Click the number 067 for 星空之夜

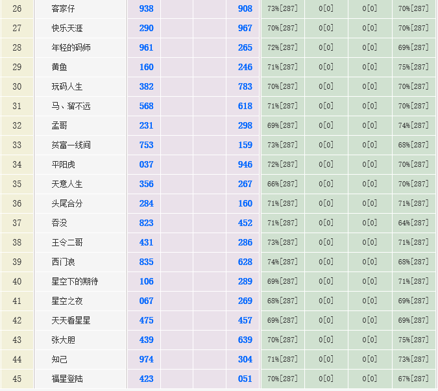tap(146, 301)
